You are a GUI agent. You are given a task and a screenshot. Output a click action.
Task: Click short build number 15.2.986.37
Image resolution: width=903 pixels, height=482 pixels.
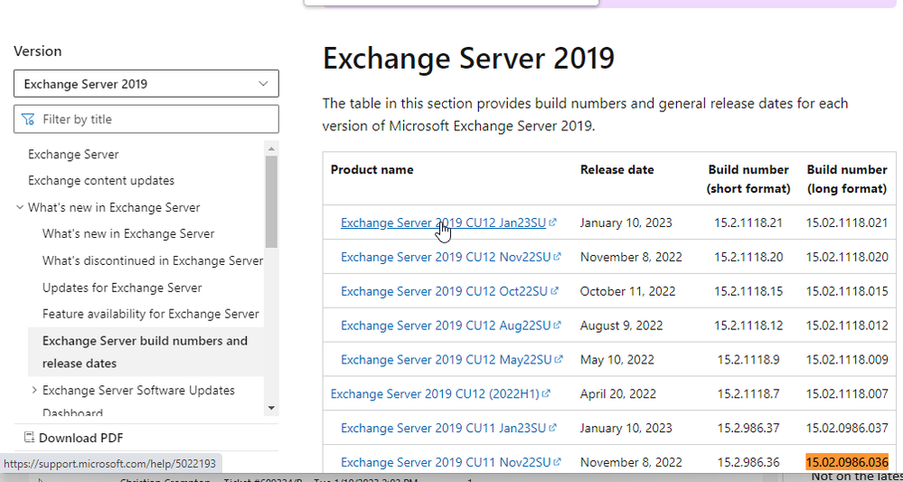(748, 428)
